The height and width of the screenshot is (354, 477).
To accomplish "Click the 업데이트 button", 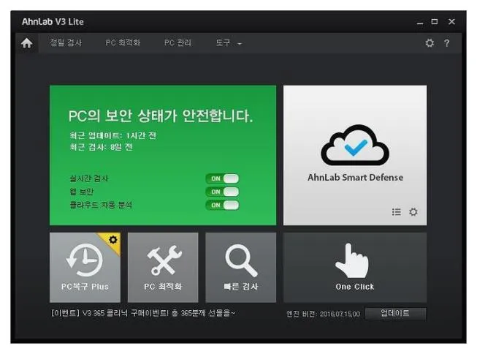I will point(395,314).
